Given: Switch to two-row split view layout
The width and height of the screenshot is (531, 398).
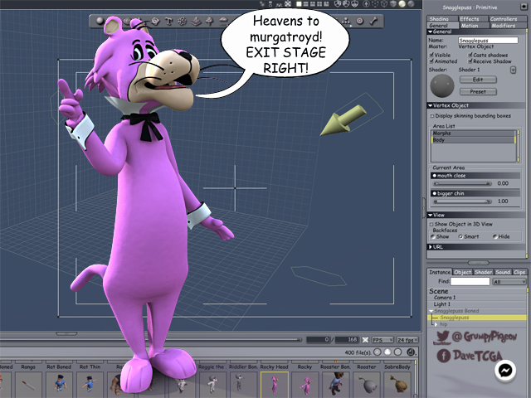Looking at the screenshot, I should click(x=305, y=4).
